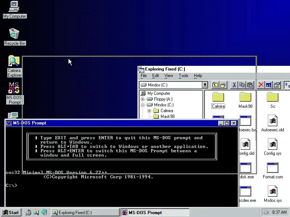Viewport: 290px width, 217px height.
Task: Open the File menu in Explorer
Action: click(x=144, y=76)
